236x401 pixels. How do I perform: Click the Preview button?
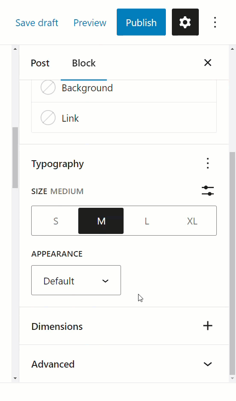tap(90, 23)
